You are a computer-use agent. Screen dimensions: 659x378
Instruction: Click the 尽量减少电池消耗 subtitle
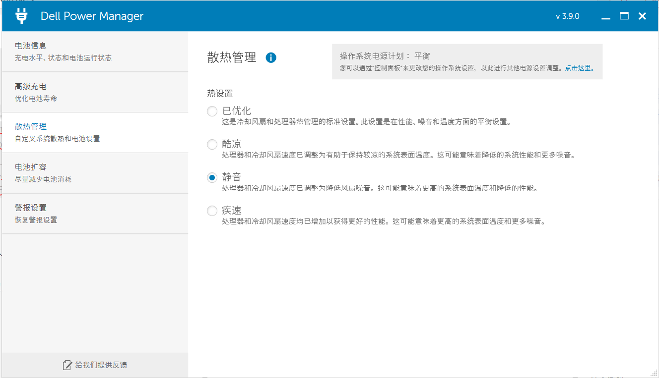click(x=43, y=179)
